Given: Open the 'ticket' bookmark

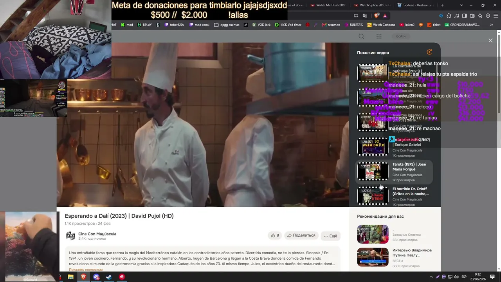Looking at the screenshot, I should pos(433,25).
